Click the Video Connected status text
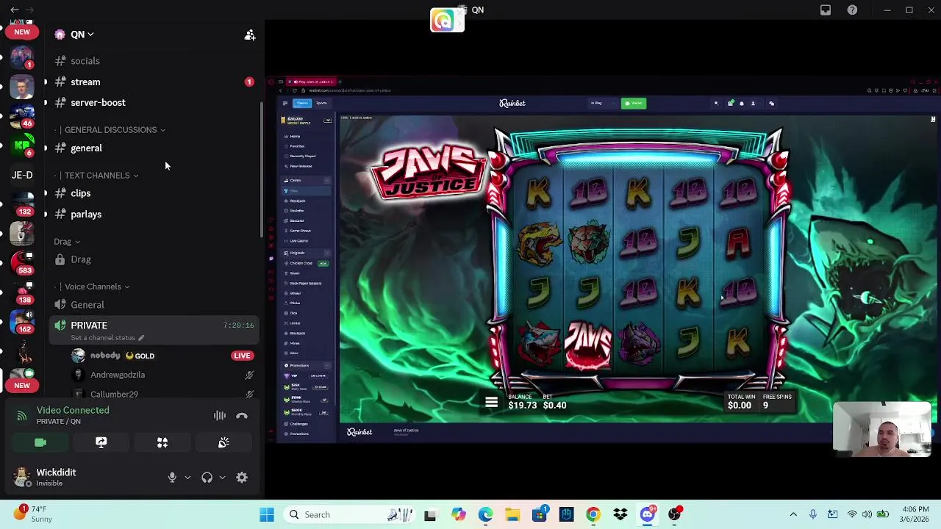 73,410
